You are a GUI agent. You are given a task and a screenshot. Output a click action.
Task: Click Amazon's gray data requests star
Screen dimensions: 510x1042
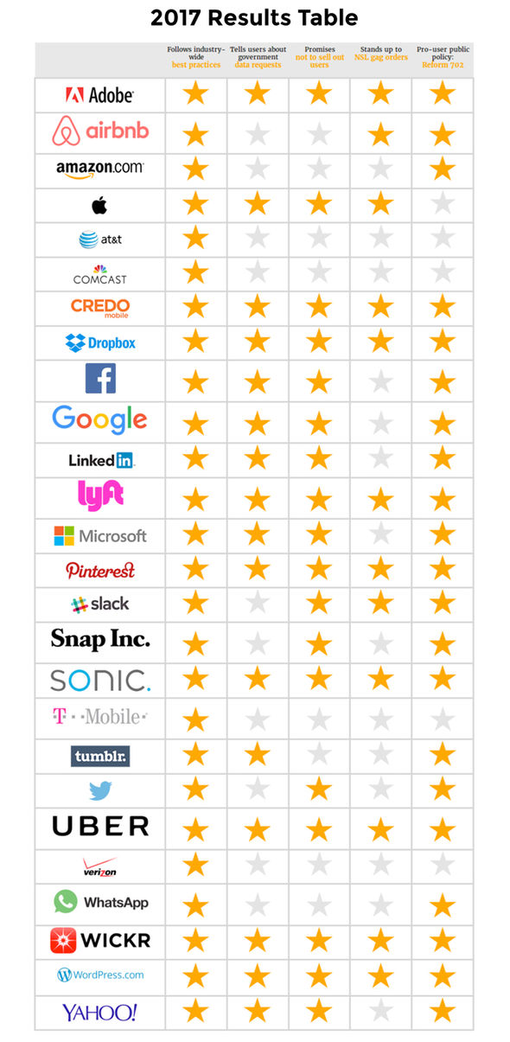pos(258,169)
